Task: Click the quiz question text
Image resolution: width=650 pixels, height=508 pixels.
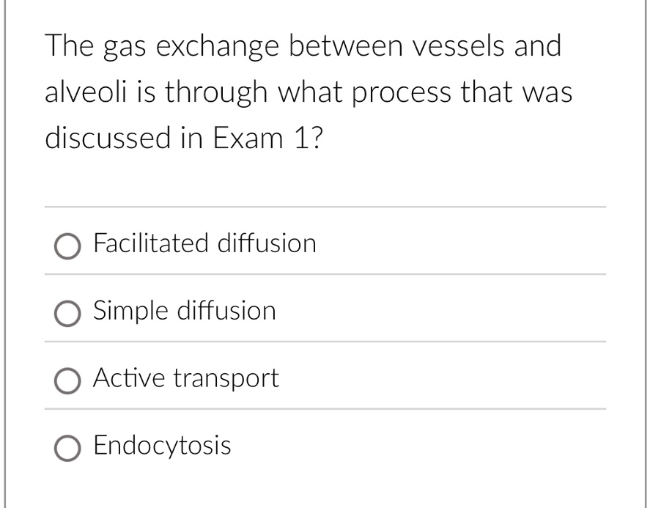Action: click(x=309, y=91)
